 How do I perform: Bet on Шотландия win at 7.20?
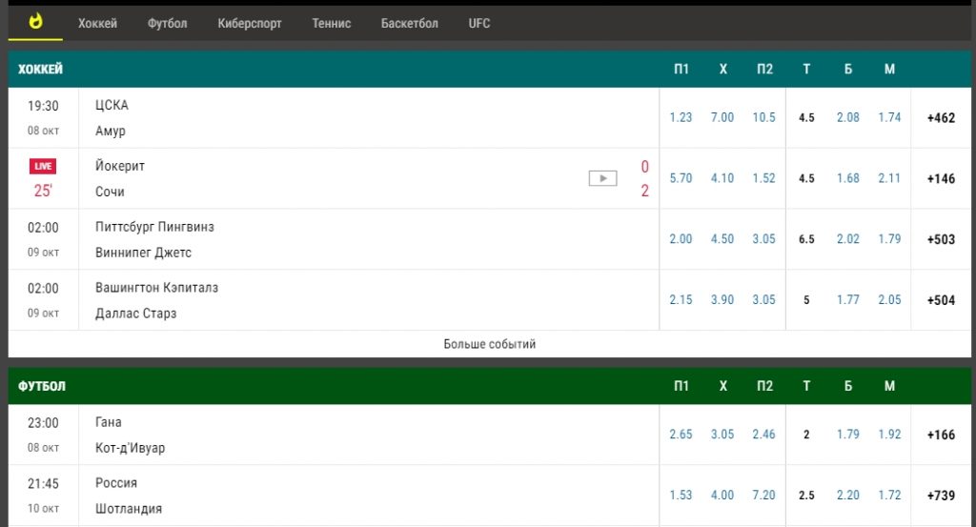(x=763, y=496)
